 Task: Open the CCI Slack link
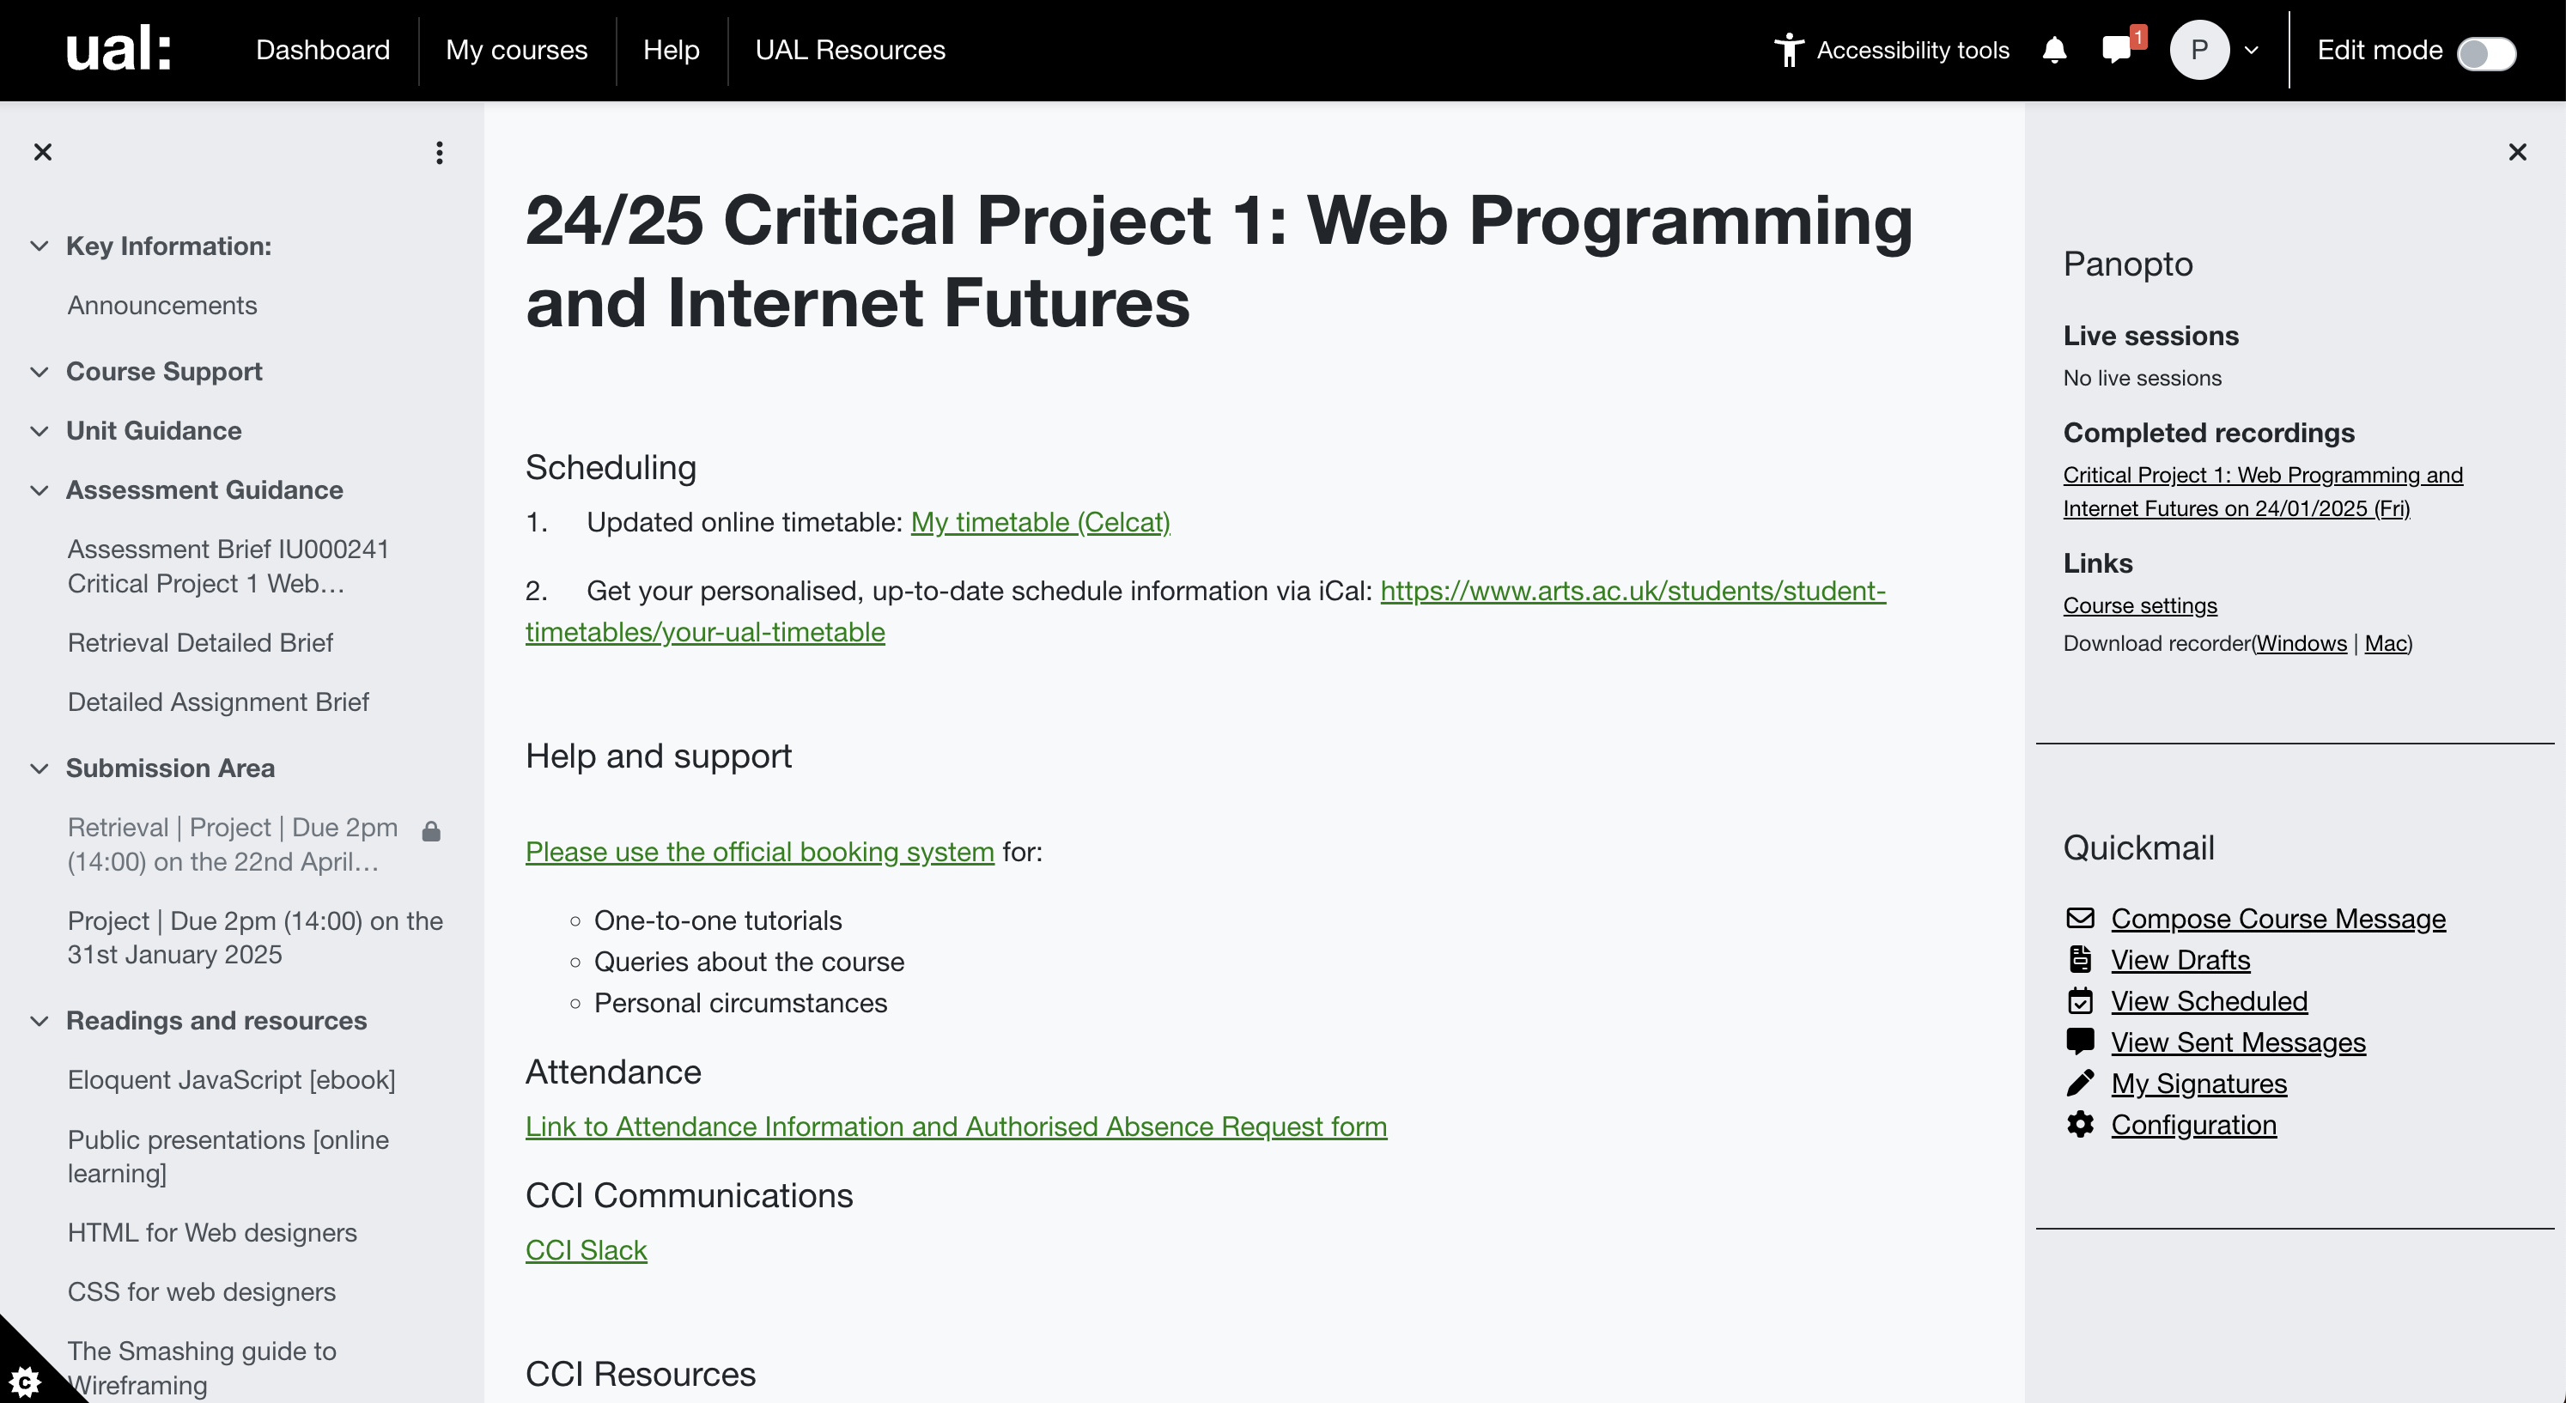click(x=586, y=1249)
